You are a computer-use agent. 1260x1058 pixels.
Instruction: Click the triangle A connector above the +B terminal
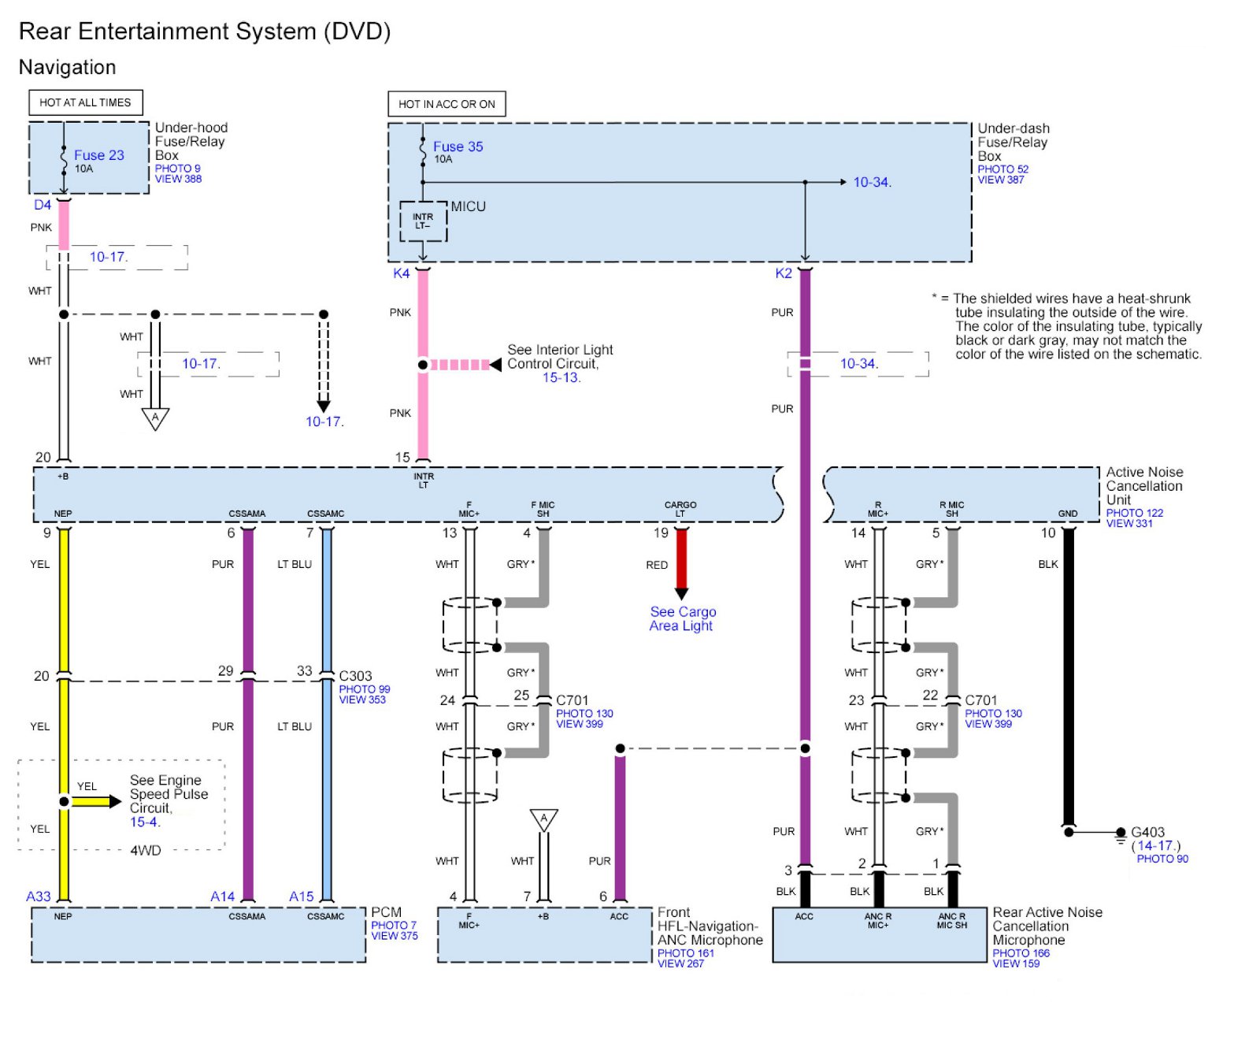[543, 819]
